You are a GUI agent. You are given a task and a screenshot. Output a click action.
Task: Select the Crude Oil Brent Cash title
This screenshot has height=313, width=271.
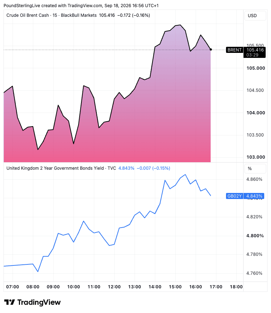point(27,15)
